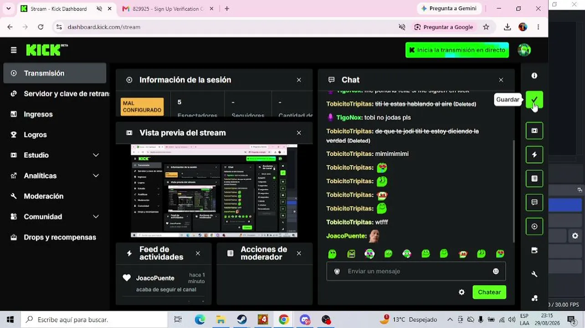Expand the Analíticas sidebar section
This screenshot has height=328, width=585.
(x=96, y=175)
